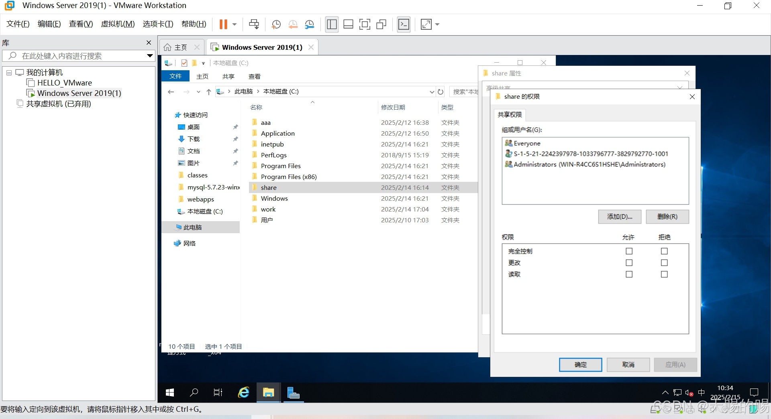
Task: Close the library panel with X
Action: pyautogui.click(x=149, y=43)
